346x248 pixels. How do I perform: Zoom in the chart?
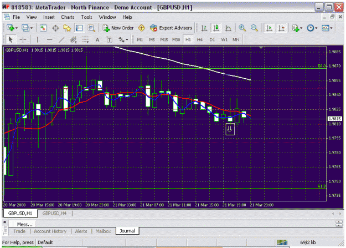pyautogui.click(x=242, y=28)
